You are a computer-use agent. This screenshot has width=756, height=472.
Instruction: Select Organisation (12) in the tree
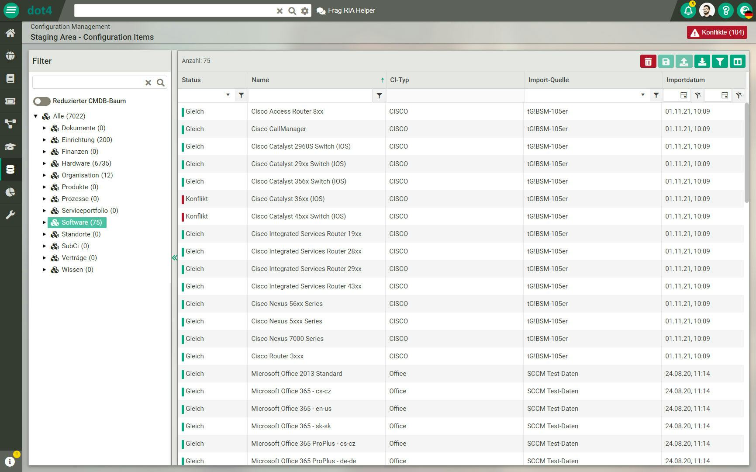87,175
